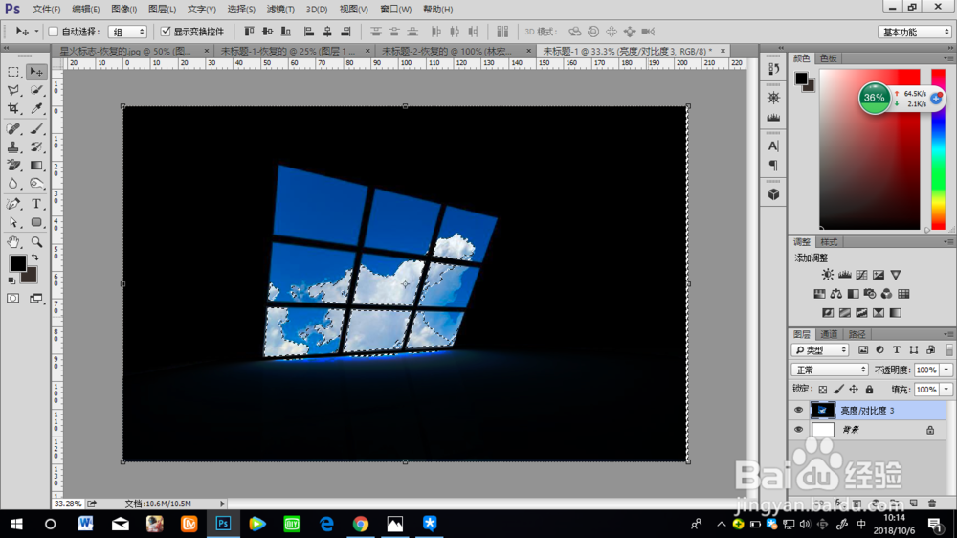Click the foreground color swatch in toolbox
Screen dimensions: 957x538
pos(16,262)
